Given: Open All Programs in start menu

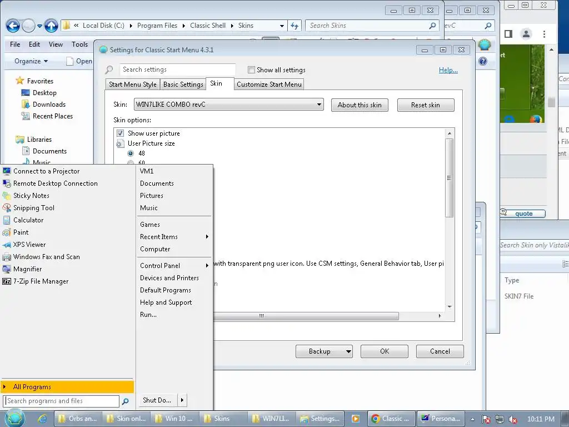Looking at the screenshot, I should tap(67, 387).
